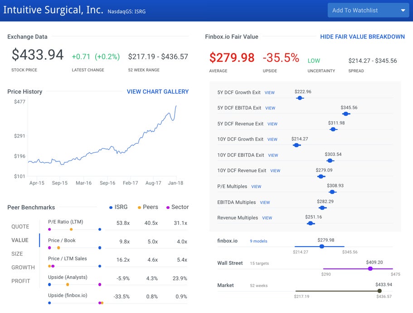Switch to the QUOTE benchmarks tab
This screenshot has width=413, height=313.
pyautogui.click(x=20, y=226)
